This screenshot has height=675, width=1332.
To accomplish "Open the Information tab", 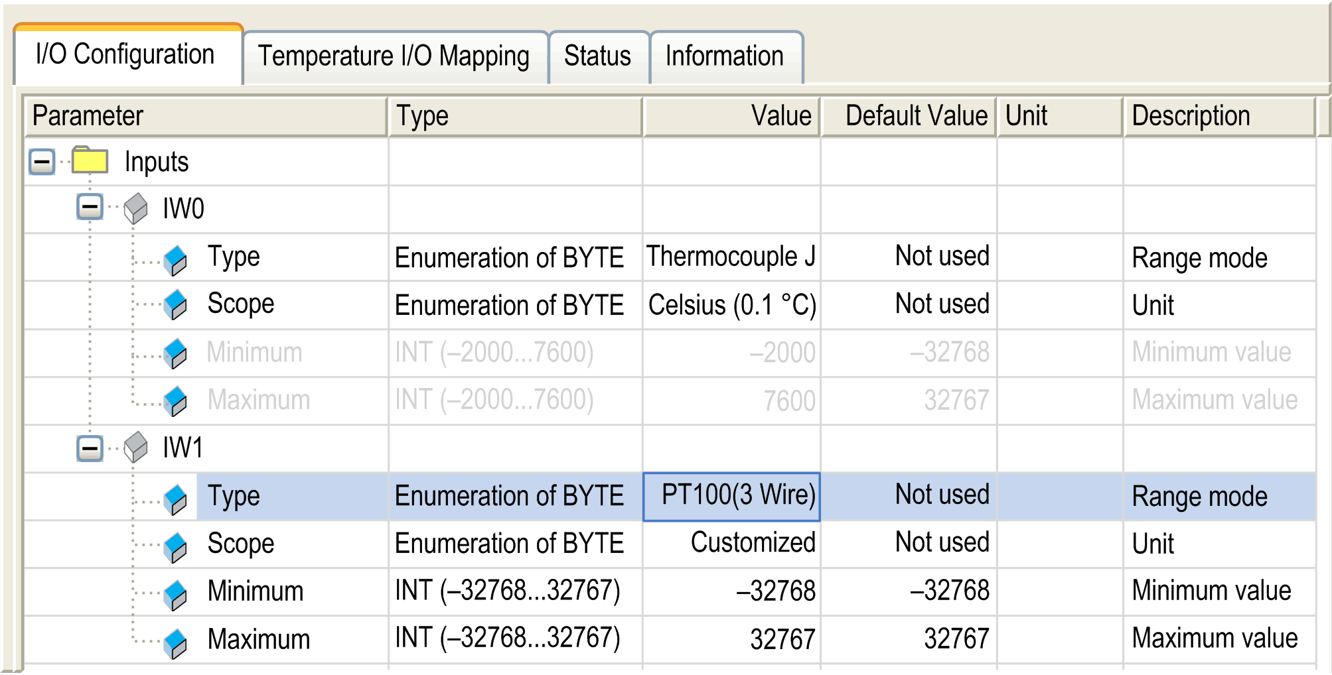I will coord(725,57).
